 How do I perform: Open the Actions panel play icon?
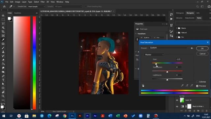(x=171, y=19)
